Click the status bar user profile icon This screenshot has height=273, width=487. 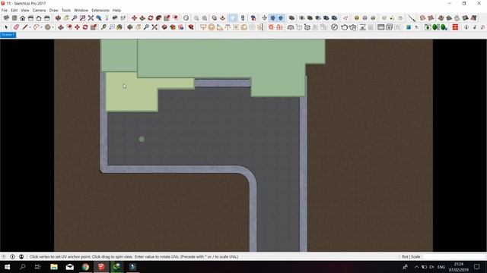coord(21,256)
